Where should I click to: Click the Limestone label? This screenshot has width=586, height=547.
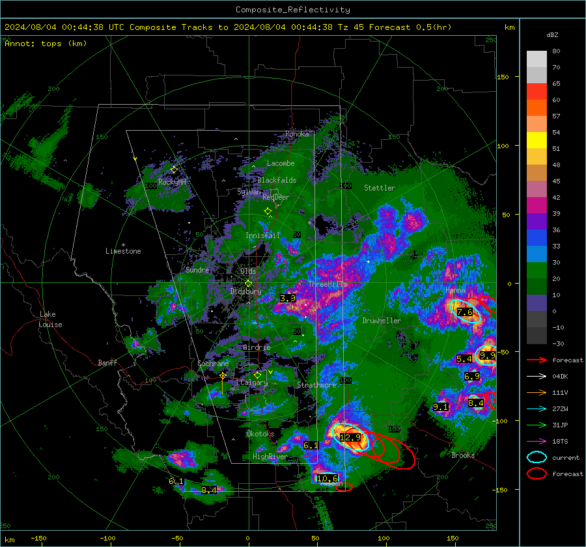123,251
